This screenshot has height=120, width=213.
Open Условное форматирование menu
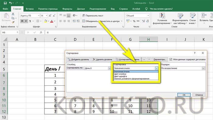(x=162, y=19)
